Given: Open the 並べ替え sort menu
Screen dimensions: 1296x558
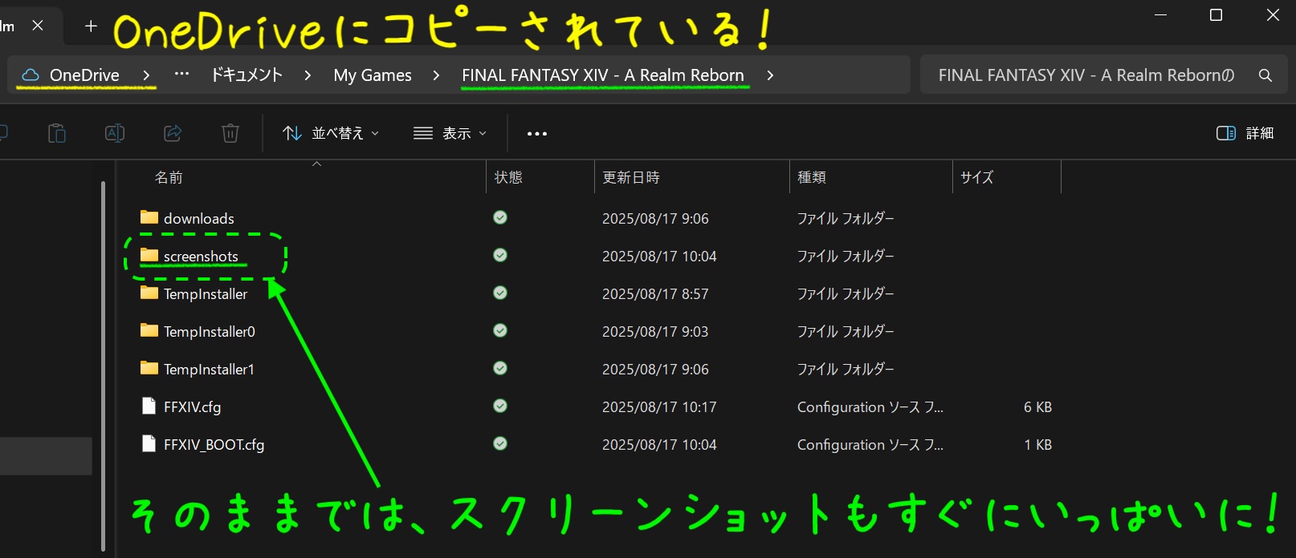Looking at the screenshot, I should tap(331, 133).
